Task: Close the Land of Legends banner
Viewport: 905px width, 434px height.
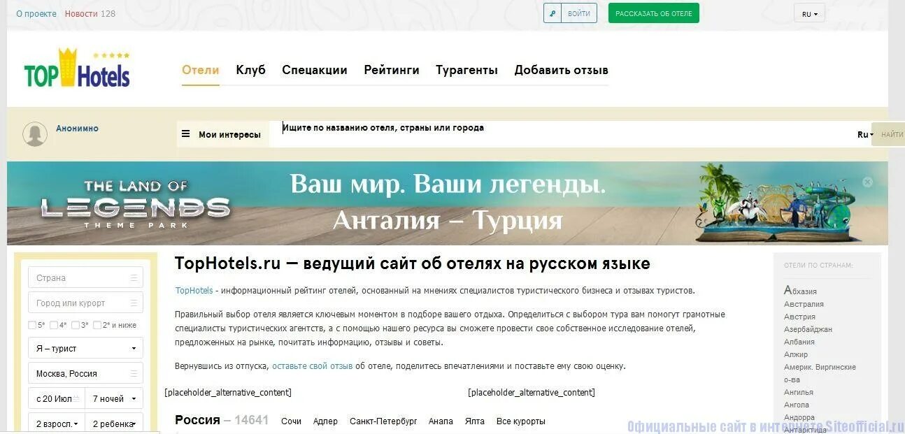Action: point(867,182)
